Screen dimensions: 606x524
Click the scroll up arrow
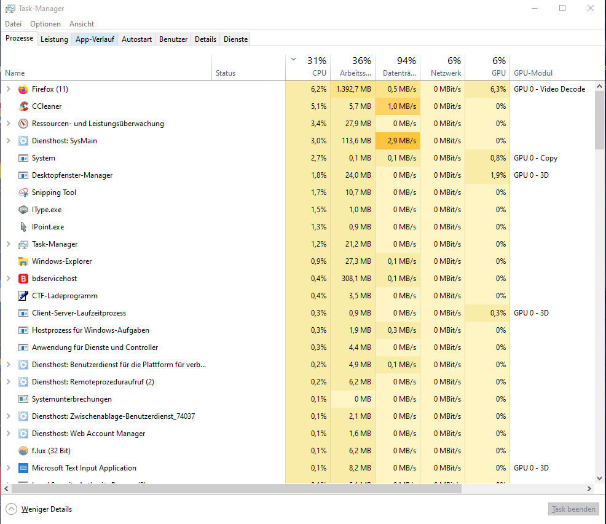pyautogui.click(x=599, y=86)
